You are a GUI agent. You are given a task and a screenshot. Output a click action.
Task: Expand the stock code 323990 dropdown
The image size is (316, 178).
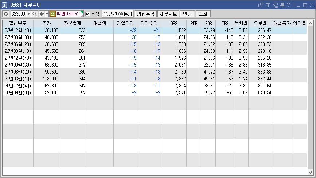coord(29,14)
